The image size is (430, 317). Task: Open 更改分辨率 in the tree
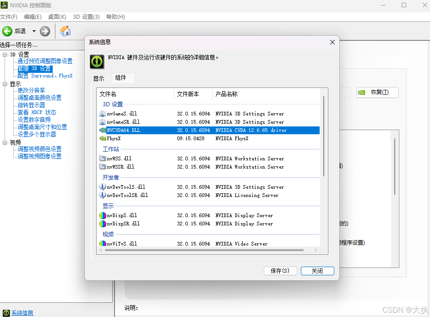tap(31, 91)
